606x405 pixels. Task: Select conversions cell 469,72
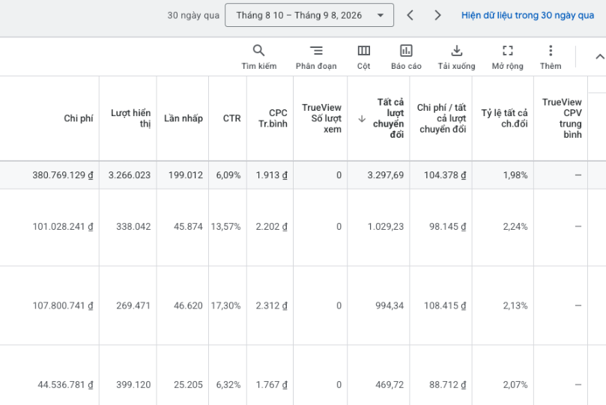(390, 385)
